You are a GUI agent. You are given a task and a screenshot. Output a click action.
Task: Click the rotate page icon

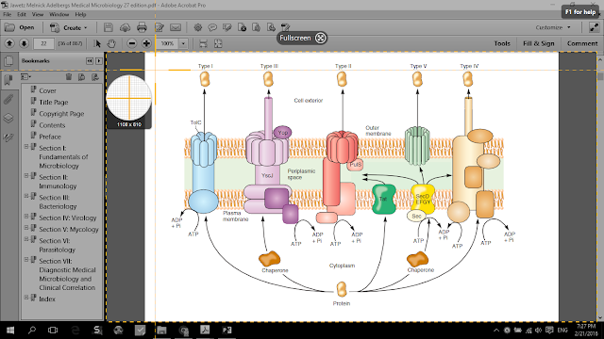(256, 27)
